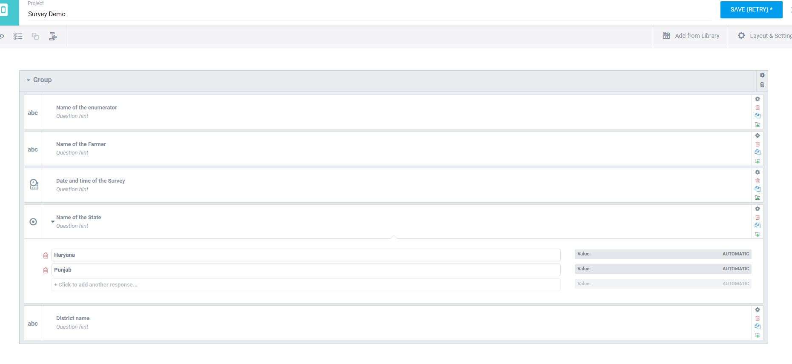Click the select-one type icon for 'Name of the State'
This screenshot has width=792, height=364.
point(33,222)
